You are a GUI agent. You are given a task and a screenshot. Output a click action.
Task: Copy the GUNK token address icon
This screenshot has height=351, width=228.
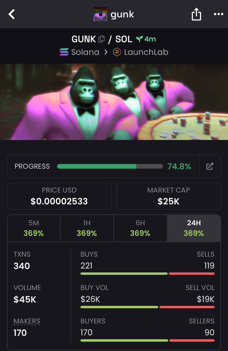(101, 39)
